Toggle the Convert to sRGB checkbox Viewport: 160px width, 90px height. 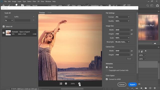click(x=107, y=79)
